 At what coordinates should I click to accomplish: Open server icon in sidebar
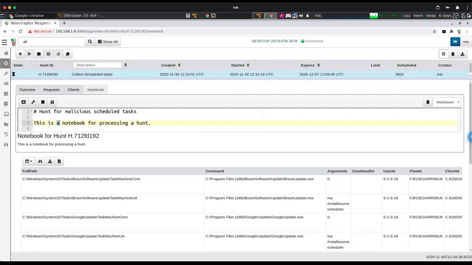tap(6, 94)
